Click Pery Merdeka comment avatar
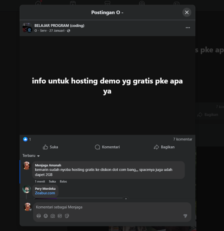Image resolution: width=224 pixels, height=231 pixels. (26, 189)
